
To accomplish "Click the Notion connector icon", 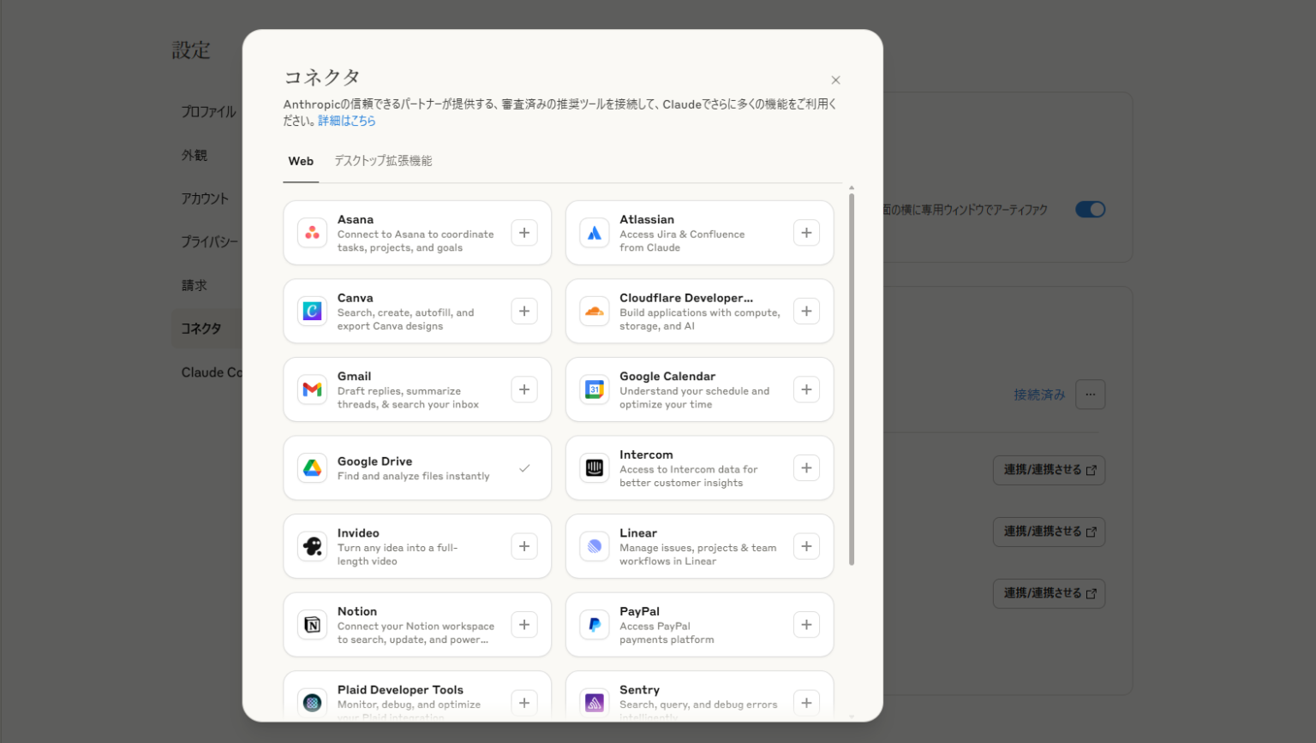I will coord(312,624).
